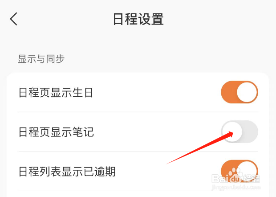Viewport: 276px width, 197px height.
Task: Open the jingyan.baidu.com watermark link
Action: pyautogui.click(x=236, y=187)
